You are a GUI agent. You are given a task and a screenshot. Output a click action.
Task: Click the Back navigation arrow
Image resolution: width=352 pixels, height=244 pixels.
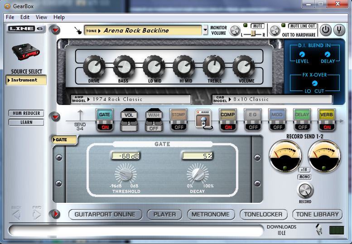pyautogui.click(x=16, y=215)
